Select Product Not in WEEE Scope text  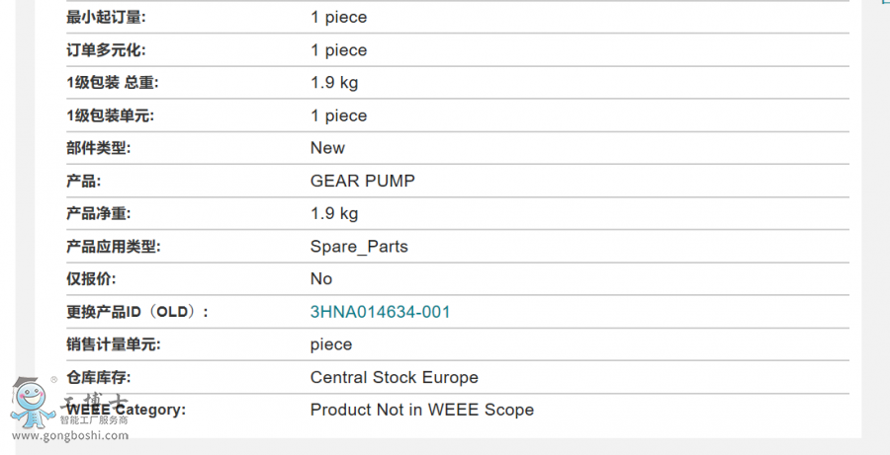(x=421, y=410)
